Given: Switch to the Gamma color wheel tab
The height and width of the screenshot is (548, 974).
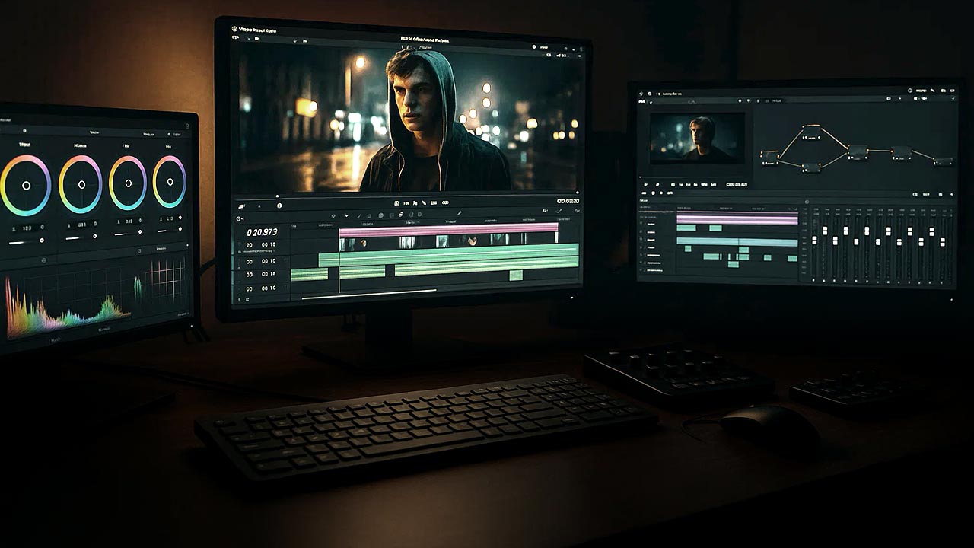Looking at the screenshot, I should point(80,145).
